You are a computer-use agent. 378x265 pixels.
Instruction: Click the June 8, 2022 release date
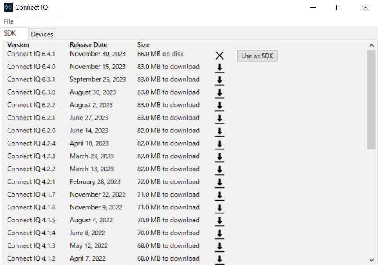87,233
